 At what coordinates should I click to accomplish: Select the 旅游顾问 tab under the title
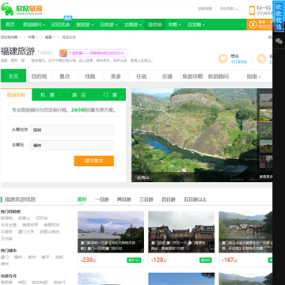218,77
